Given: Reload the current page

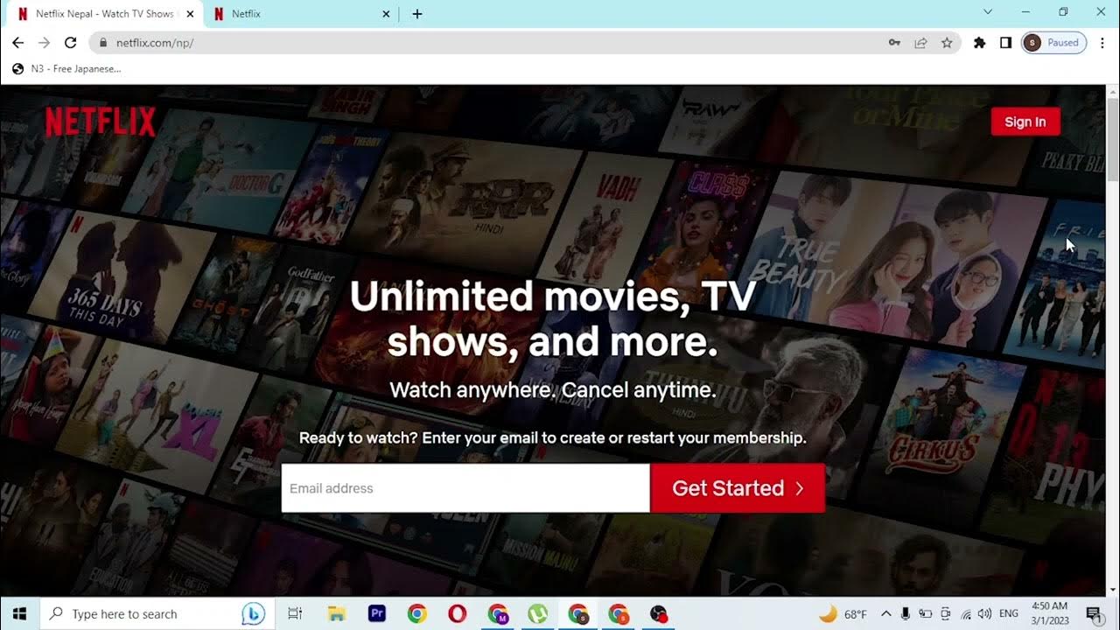Looking at the screenshot, I should [x=71, y=43].
